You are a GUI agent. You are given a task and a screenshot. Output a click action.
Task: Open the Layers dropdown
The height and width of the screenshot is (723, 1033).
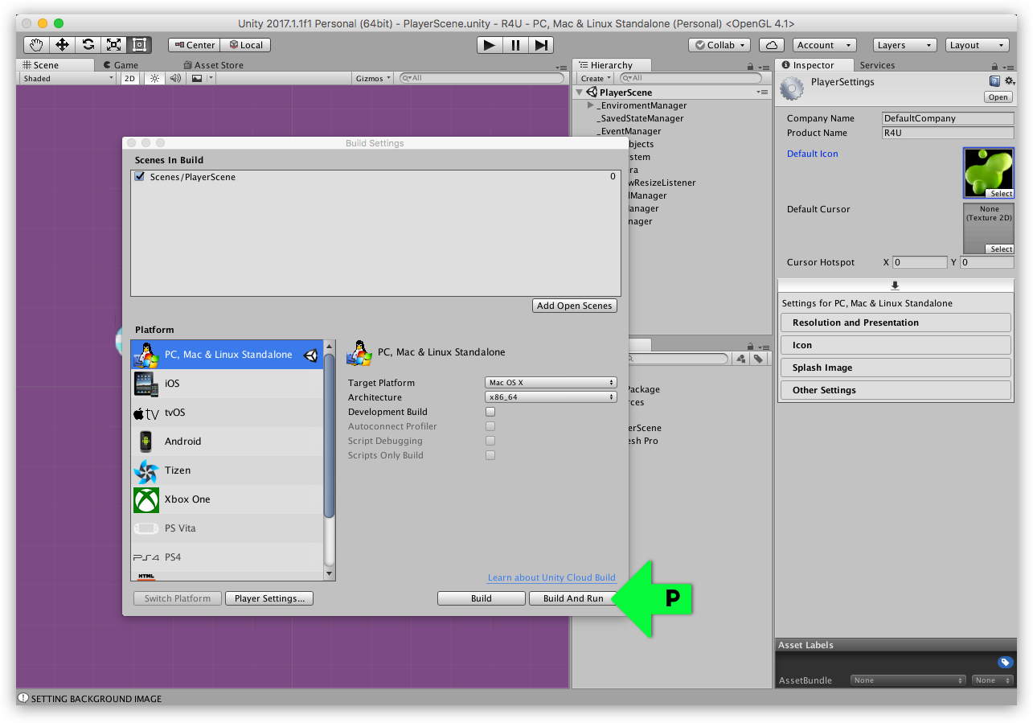click(905, 45)
